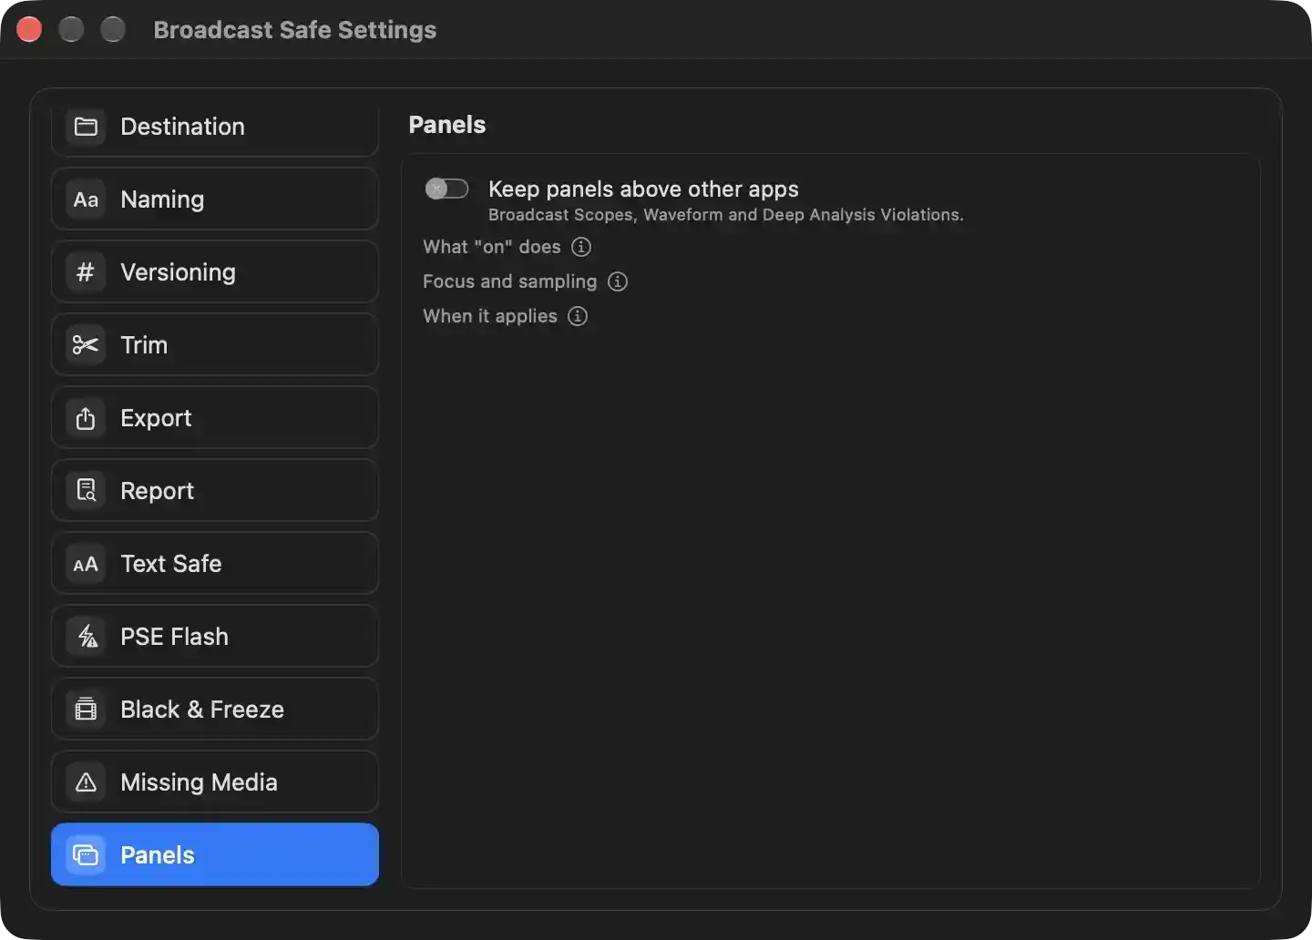Click the Text Safe AA icon
The height and width of the screenshot is (940, 1312).
[86, 565]
